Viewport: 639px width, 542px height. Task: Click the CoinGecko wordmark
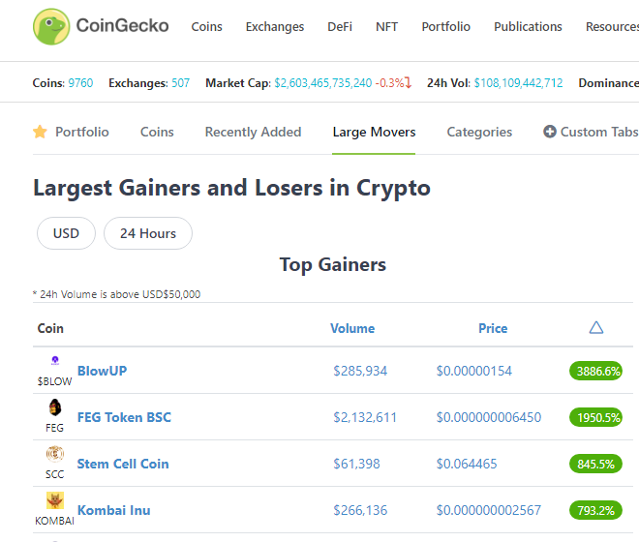122,25
